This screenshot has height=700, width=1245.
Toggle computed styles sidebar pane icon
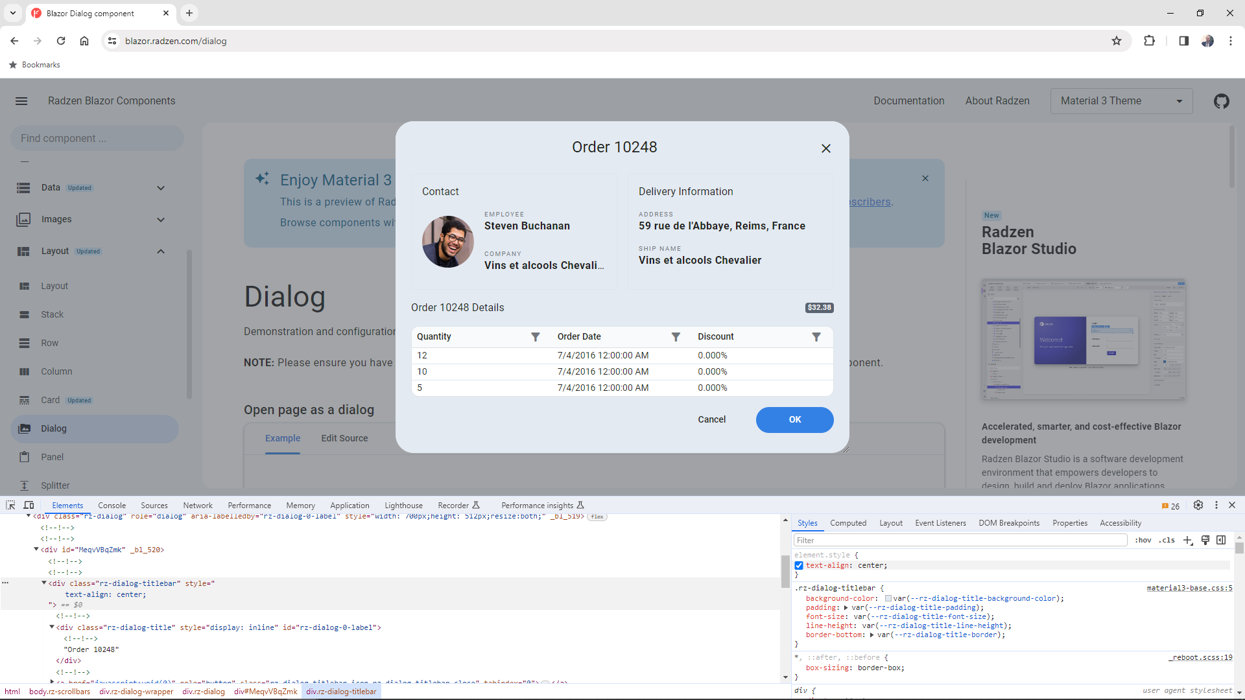(x=1221, y=541)
